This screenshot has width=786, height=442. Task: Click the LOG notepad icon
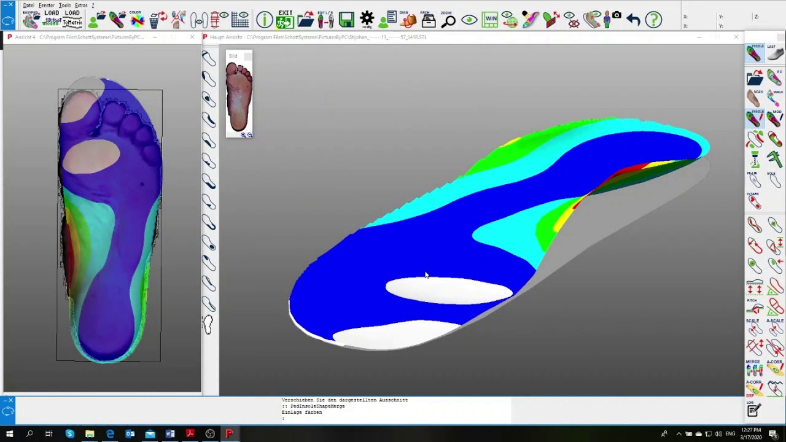[x=755, y=409]
